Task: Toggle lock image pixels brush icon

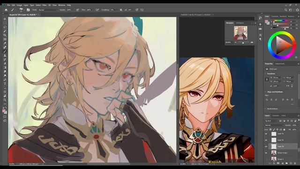Action: point(274,130)
